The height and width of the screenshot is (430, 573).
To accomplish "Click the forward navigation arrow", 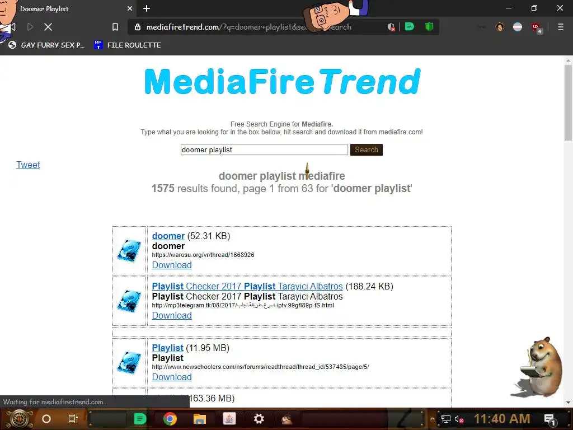I will [x=30, y=27].
